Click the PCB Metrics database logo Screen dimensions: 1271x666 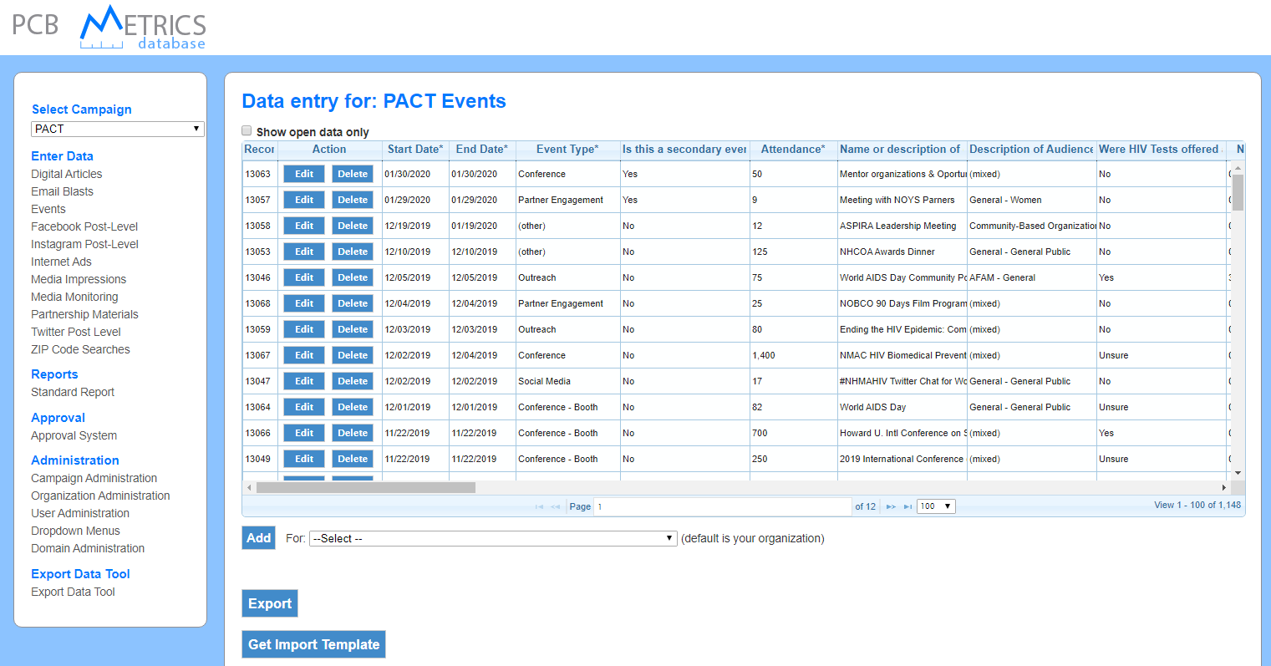click(x=109, y=27)
